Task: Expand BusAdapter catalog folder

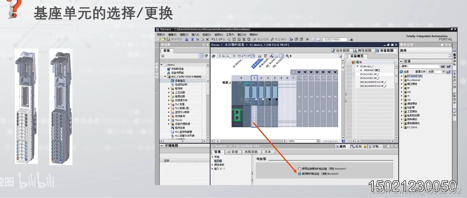Action: [402, 80]
